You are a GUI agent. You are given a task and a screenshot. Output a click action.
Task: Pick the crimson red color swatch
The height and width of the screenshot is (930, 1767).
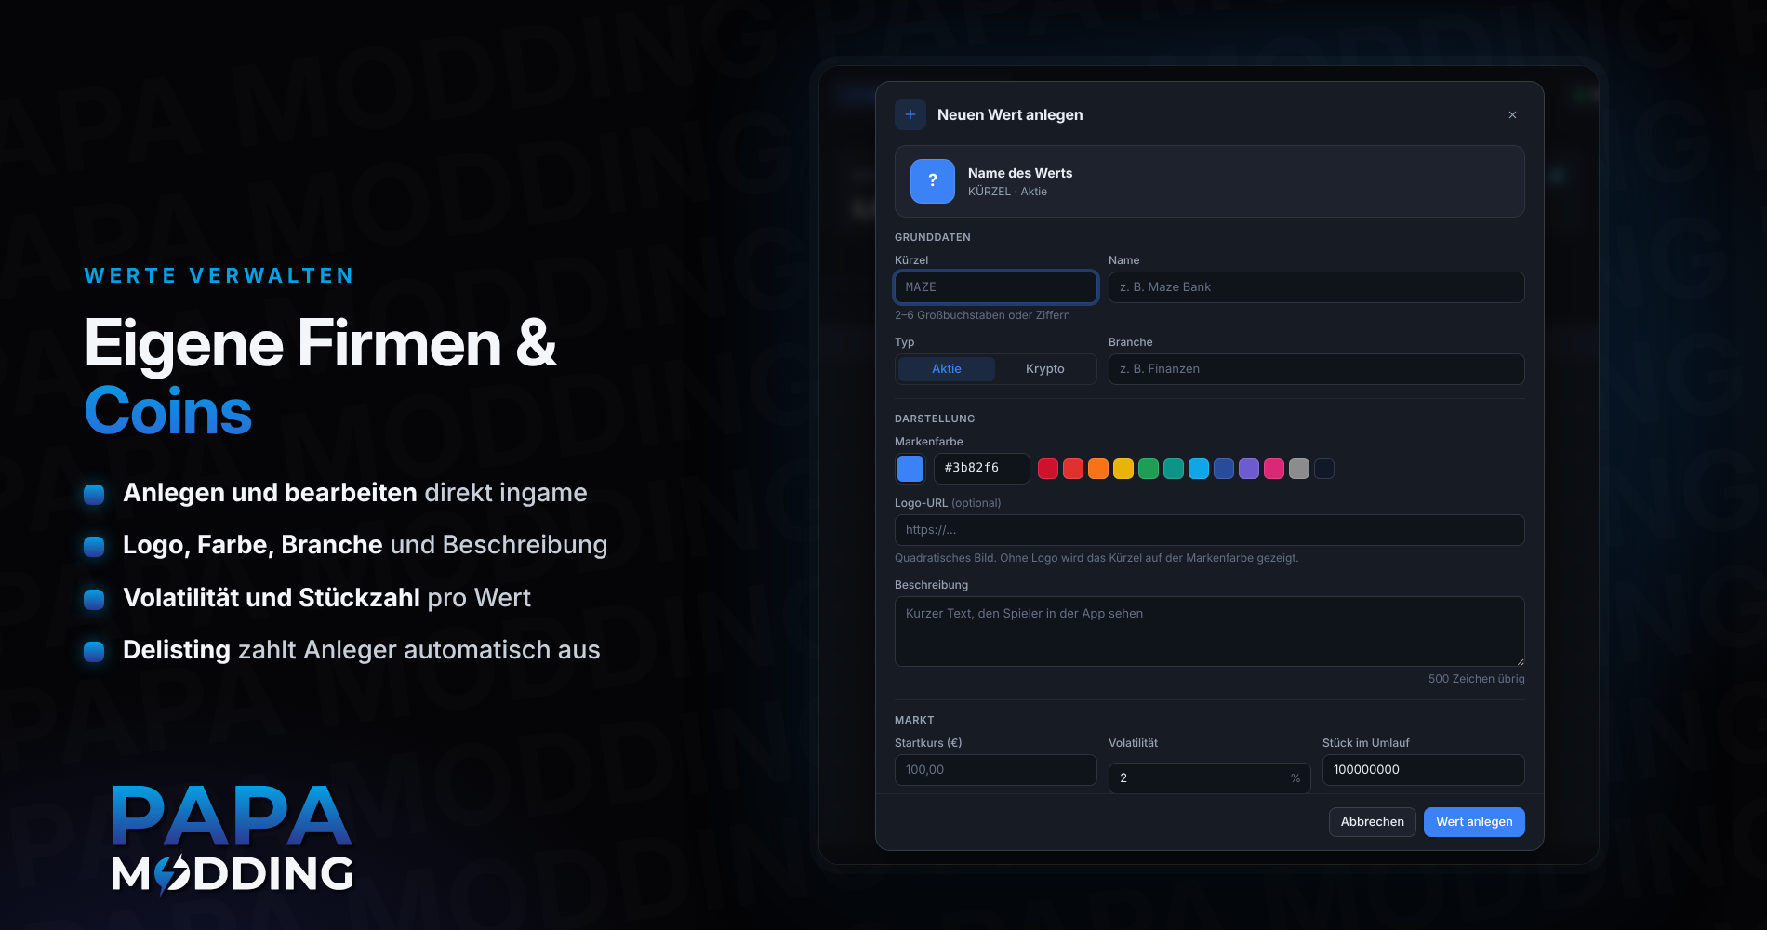pos(1048,469)
